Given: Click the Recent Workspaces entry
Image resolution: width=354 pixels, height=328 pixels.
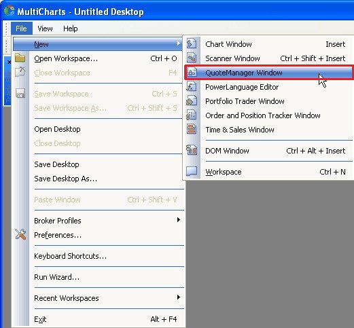Looking at the screenshot, I should (97, 298).
